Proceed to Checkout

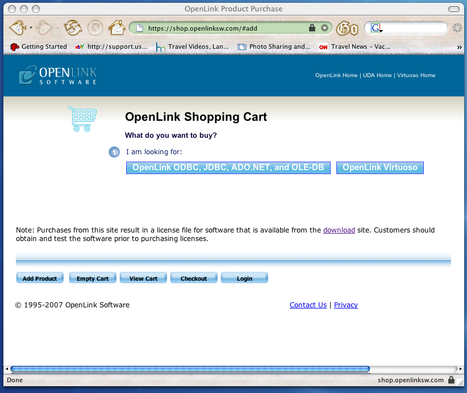point(194,278)
